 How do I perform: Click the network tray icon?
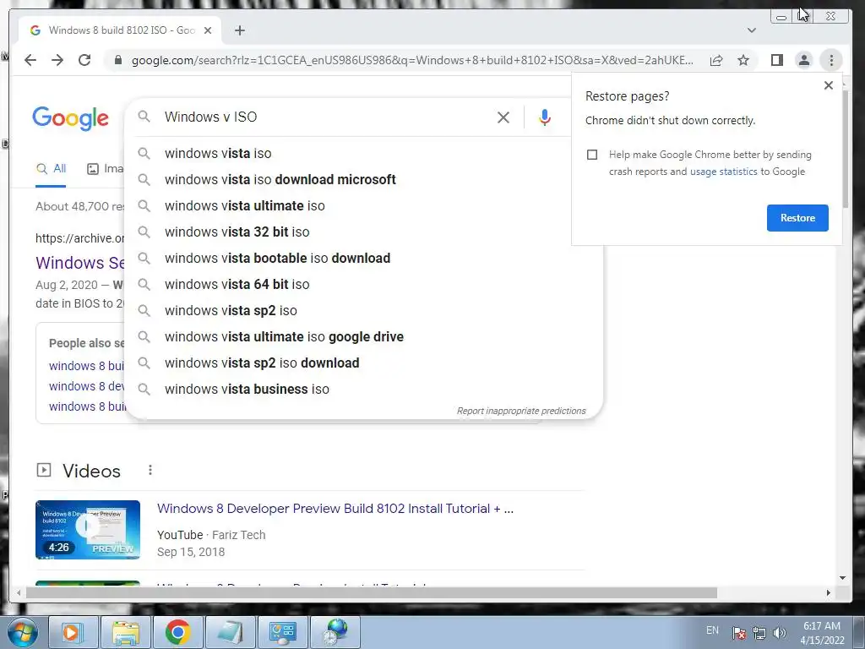759,633
